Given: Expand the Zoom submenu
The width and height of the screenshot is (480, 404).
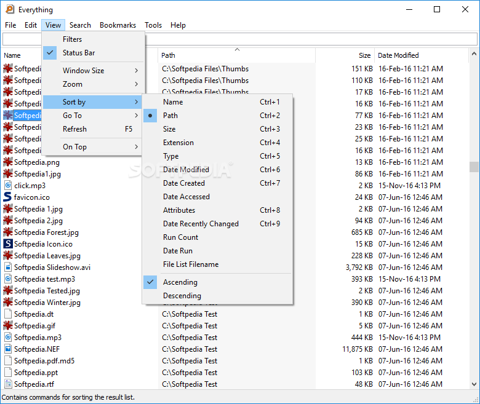Looking at the screenshot, I should [x=93, y=84].
